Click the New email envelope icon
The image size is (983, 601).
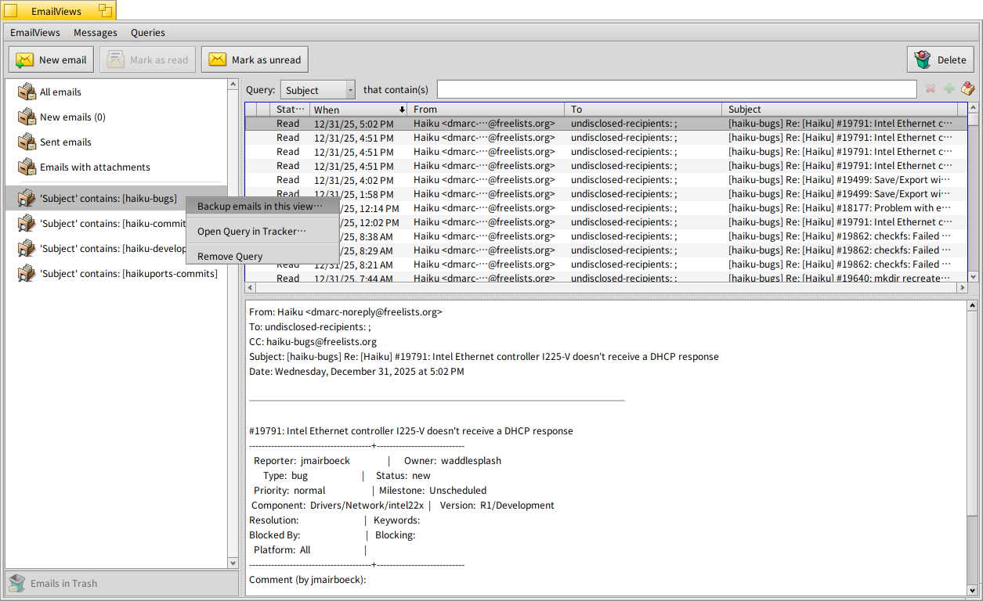click(x=25, y=60)
